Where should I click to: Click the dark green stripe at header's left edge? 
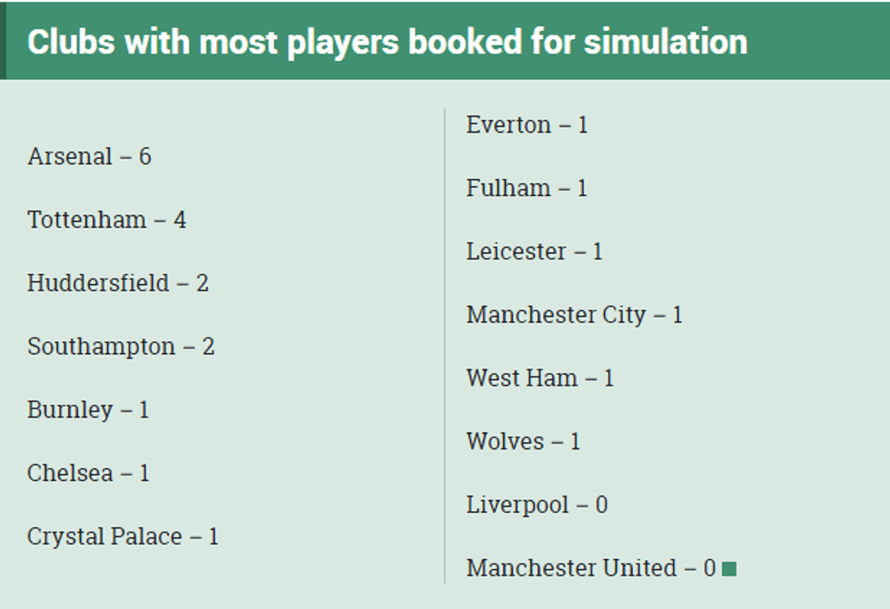pos(4,41)
